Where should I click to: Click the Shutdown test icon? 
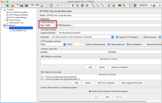click(x=87, y=5)
